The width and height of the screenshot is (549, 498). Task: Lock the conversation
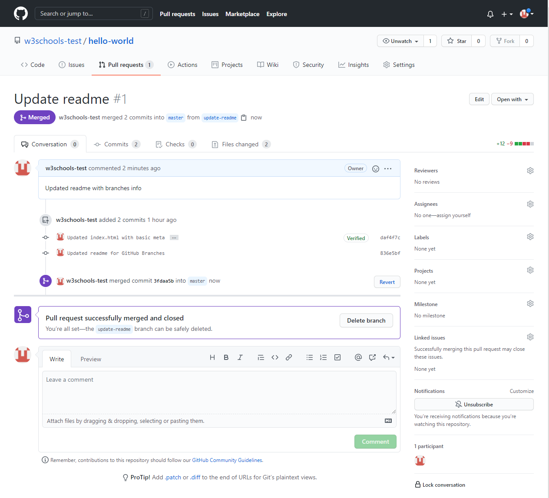tap(440, 485)
